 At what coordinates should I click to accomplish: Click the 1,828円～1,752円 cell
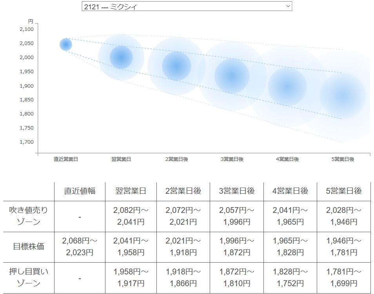pyautogui.click(x=290, y=277)
